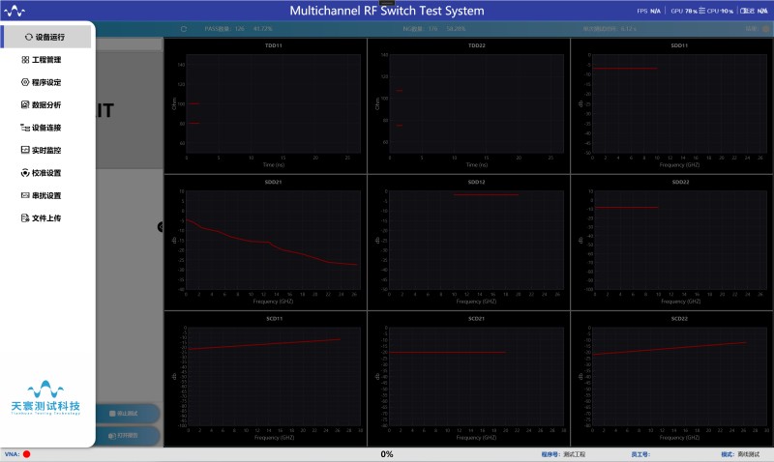Click the 0% progress bar
The height and width of the screenshot is (462, 774).
tap(387, 454)
